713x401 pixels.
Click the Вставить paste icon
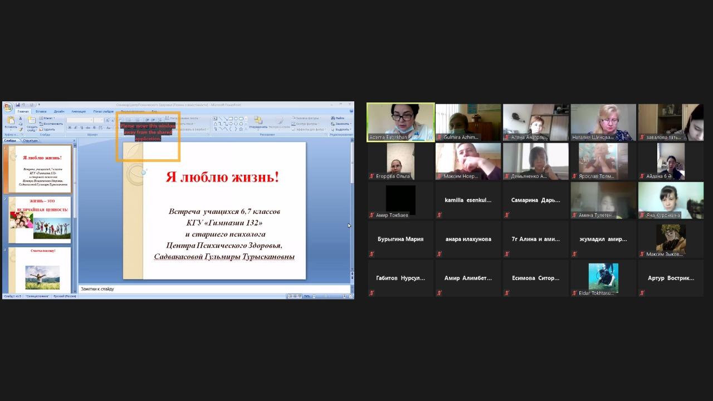[x=11, y=122]
